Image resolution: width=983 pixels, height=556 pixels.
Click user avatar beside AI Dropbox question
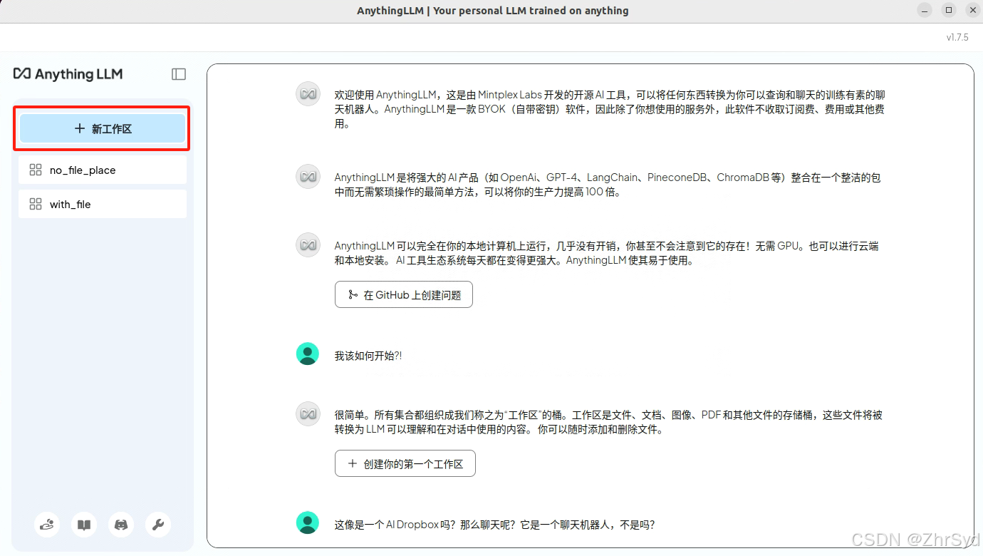[308, 522]
